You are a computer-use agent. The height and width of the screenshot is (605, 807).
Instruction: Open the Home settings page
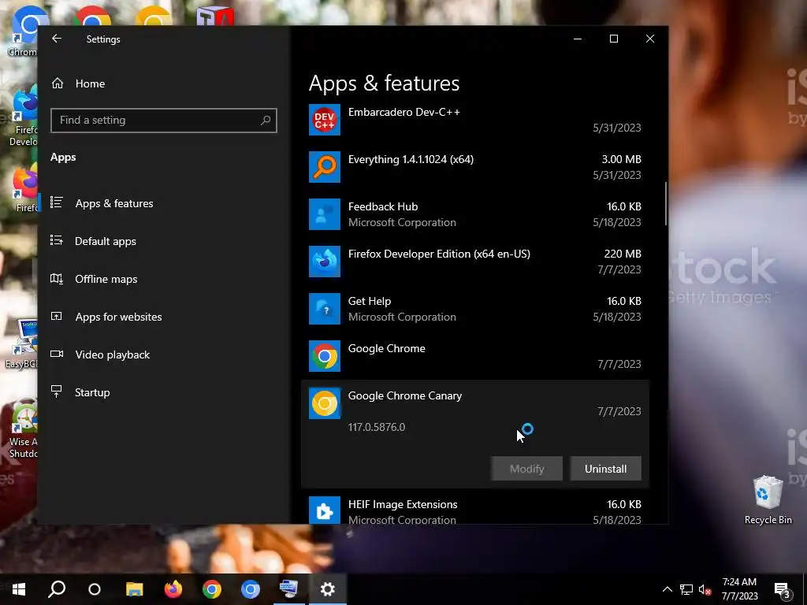click(90, 84)
